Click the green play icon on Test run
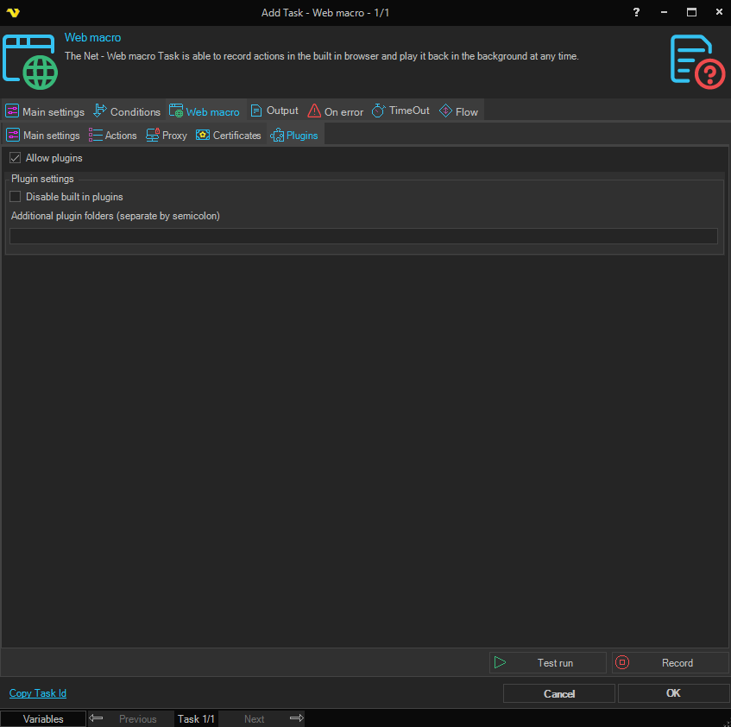 point(501,663)
